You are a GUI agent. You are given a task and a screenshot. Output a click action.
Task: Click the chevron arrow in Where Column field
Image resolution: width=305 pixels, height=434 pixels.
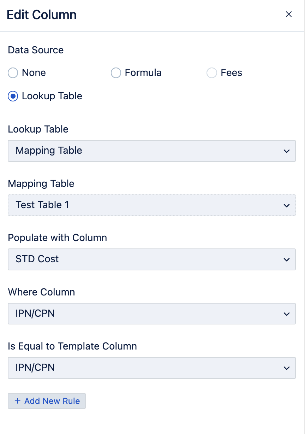click(286, 314)
